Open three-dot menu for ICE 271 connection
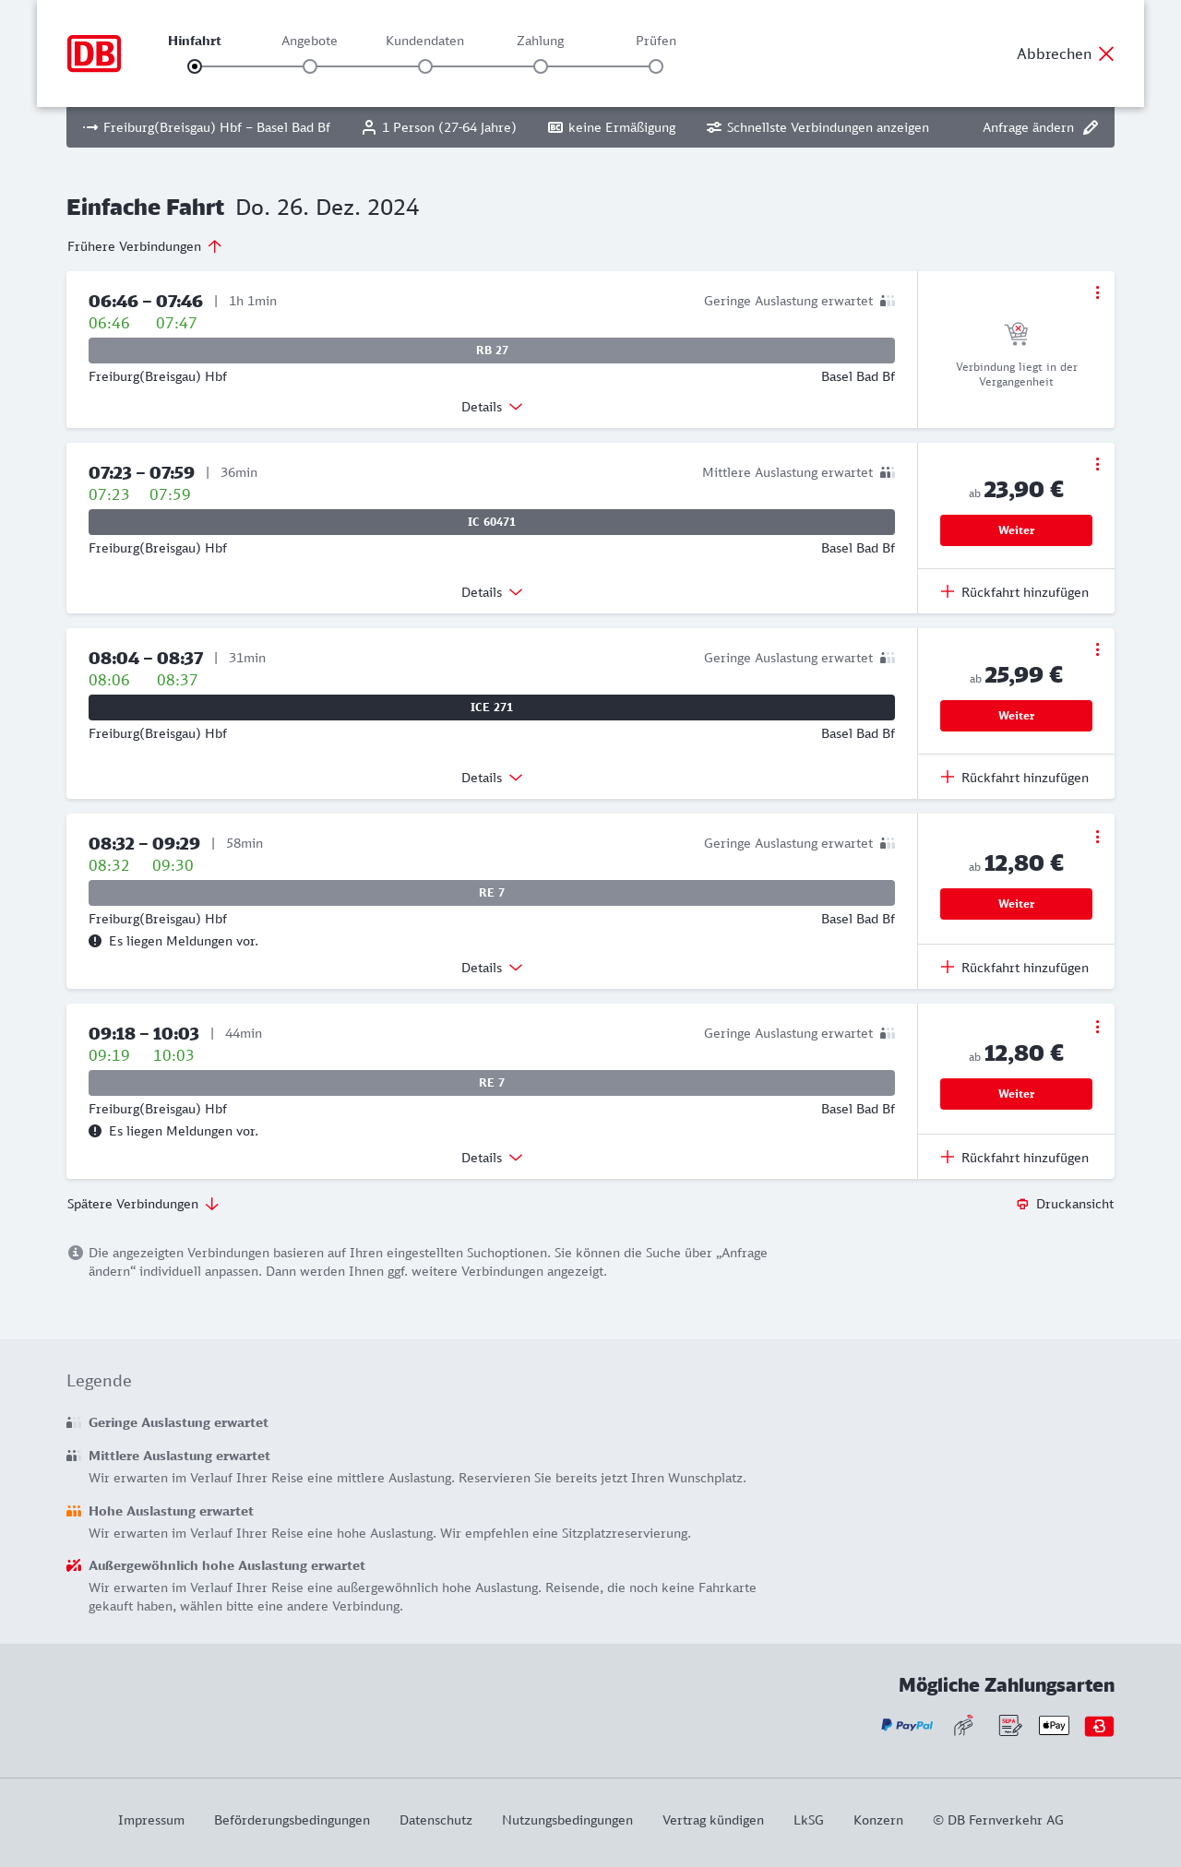 pyautogui.click(x=1097, y=649)
